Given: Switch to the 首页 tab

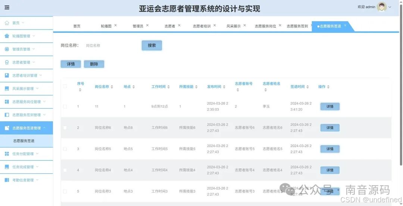Looking at the screenshot, I should coord(77,26).
